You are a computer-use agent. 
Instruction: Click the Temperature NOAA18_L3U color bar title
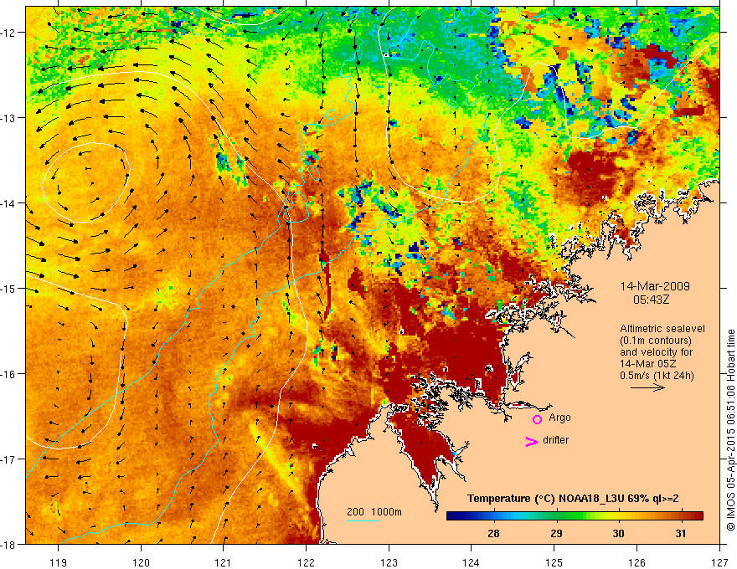pyautogui.click(x=573, y=499)
